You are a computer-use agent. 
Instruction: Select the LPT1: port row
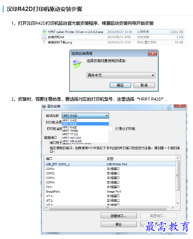pyautogui.click(x=110, y=196)
